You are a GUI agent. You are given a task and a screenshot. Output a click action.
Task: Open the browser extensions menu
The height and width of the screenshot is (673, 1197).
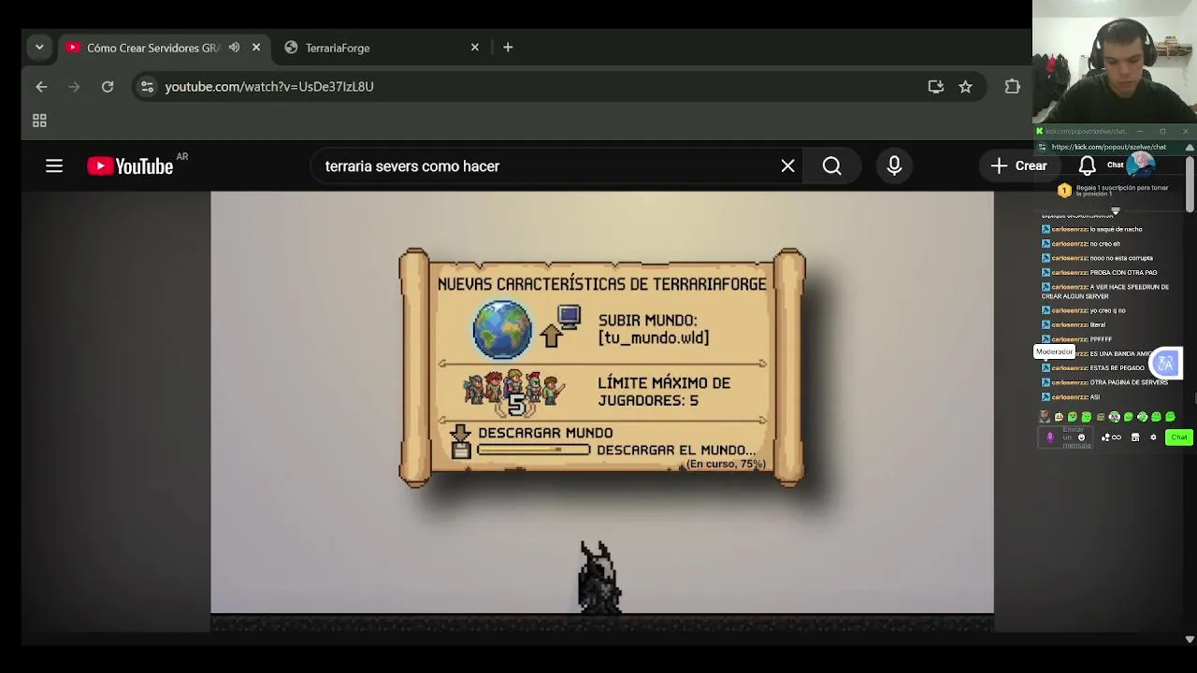pos(1012,86)
